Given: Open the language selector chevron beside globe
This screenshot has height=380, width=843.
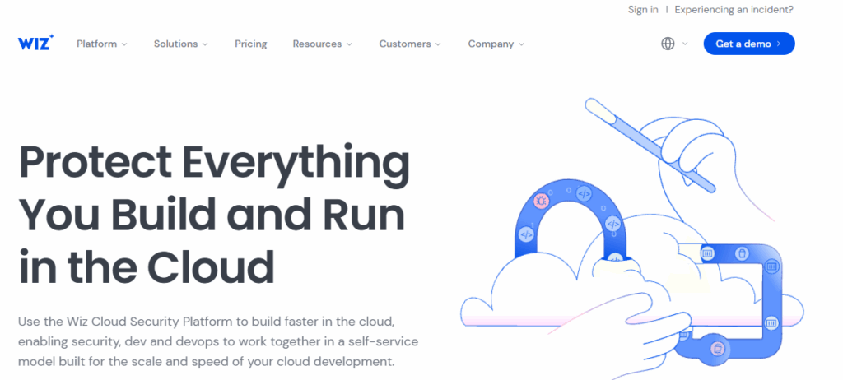Looking at the screenshot, I should pyautogui.click(x=685, y=44).
